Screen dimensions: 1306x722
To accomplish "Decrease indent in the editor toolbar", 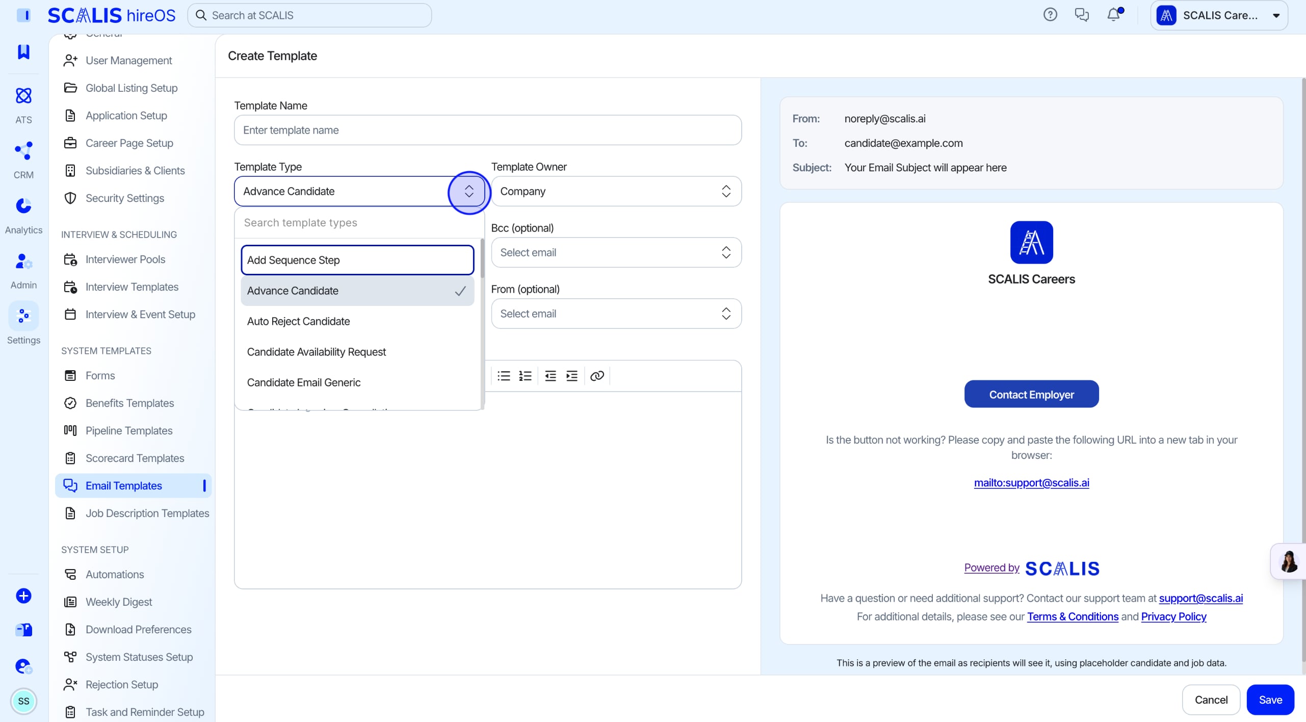I will 551,376.
